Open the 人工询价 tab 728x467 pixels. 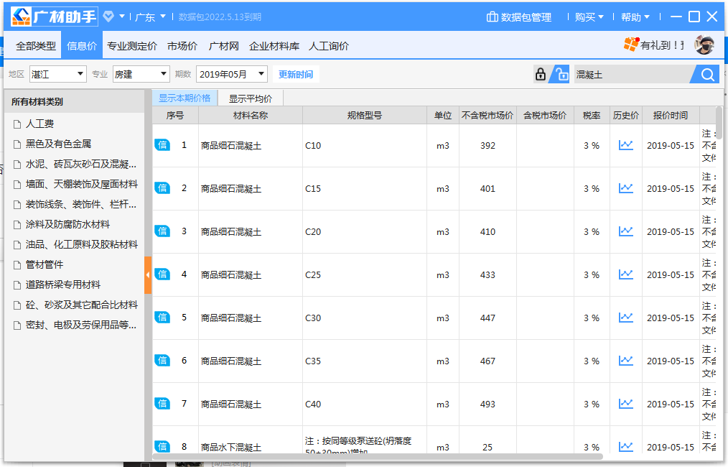coord(329,46)
